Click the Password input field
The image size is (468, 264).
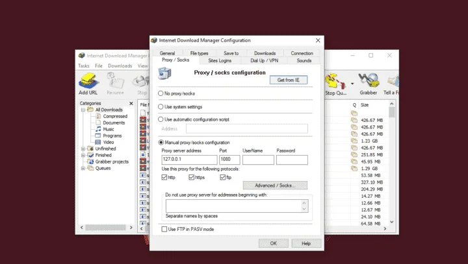coord(292,160)
